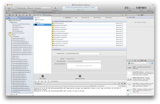Open the All Output dropdown
Image resolution: width=160 pixels, height=104 pixels.
point(38,84)
